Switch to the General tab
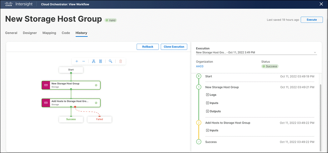328x153 pixels. 11,33
